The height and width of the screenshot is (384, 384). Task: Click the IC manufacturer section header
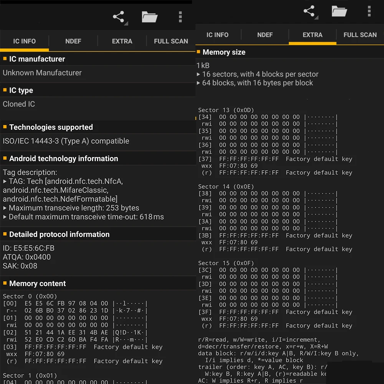37,59
